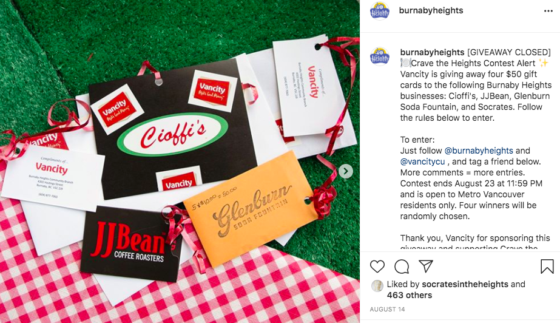Click the orange Glenburn Soda Fountain envelope
Screen dimensions: 560x323
tap(251, 208)
